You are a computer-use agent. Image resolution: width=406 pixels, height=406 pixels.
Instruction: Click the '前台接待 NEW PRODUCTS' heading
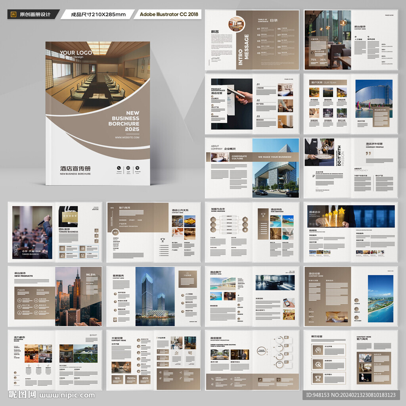coord(23,274)
